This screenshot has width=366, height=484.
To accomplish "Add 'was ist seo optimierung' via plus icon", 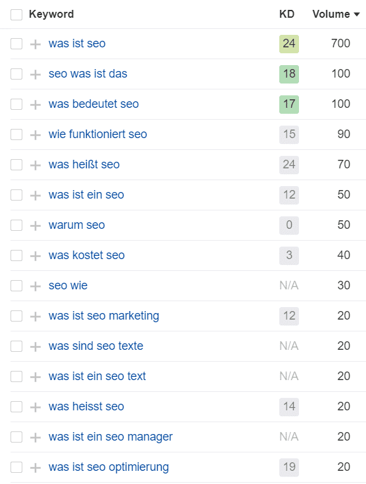I will click(35, 468).
